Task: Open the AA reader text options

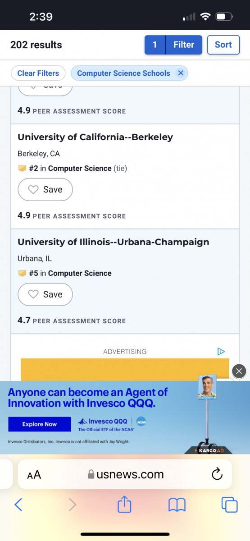Action: pyautogui.click(x=34, y=475)
